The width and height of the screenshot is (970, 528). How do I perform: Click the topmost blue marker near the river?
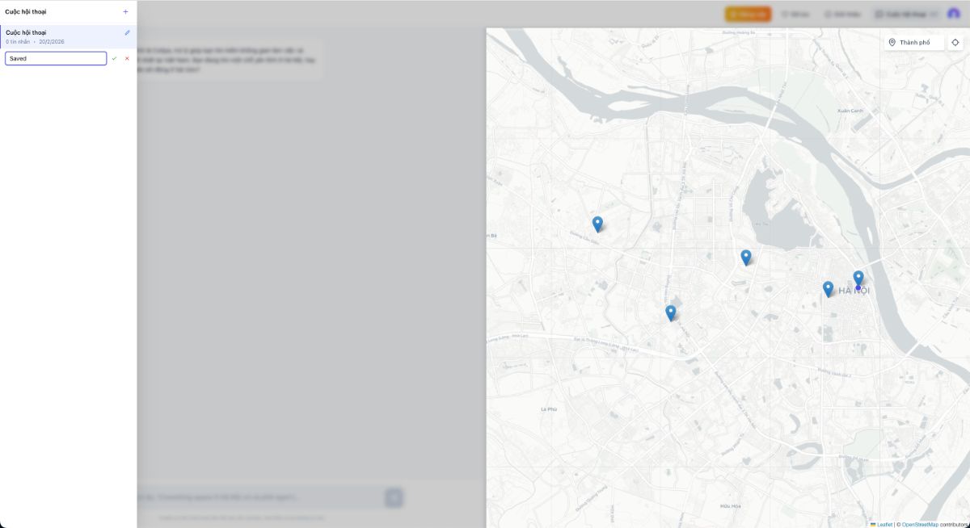click(x=745, y=256)
